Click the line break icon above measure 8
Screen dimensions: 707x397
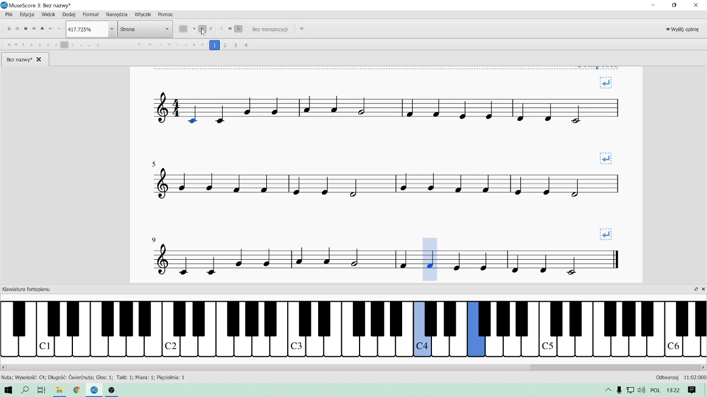click(606, 159)
